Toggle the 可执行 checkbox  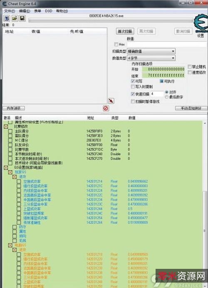pos(161,81)
